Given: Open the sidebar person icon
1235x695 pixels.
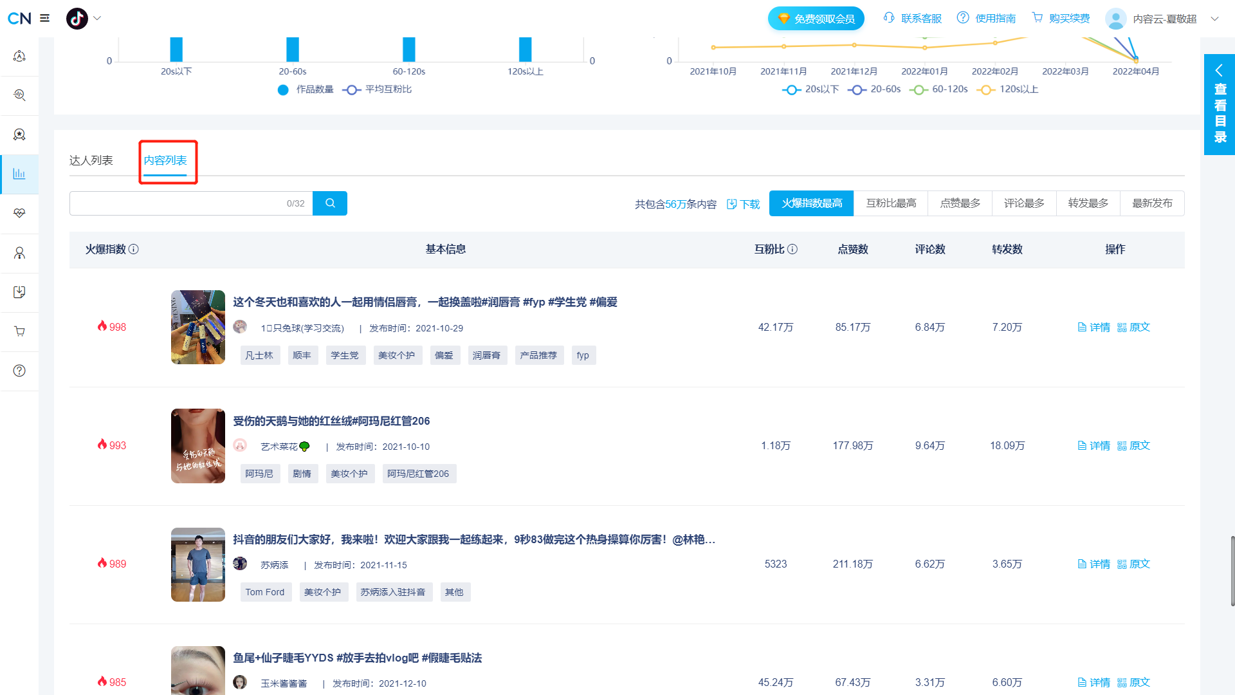Looking at the screenshot, I should click(19, 253).
